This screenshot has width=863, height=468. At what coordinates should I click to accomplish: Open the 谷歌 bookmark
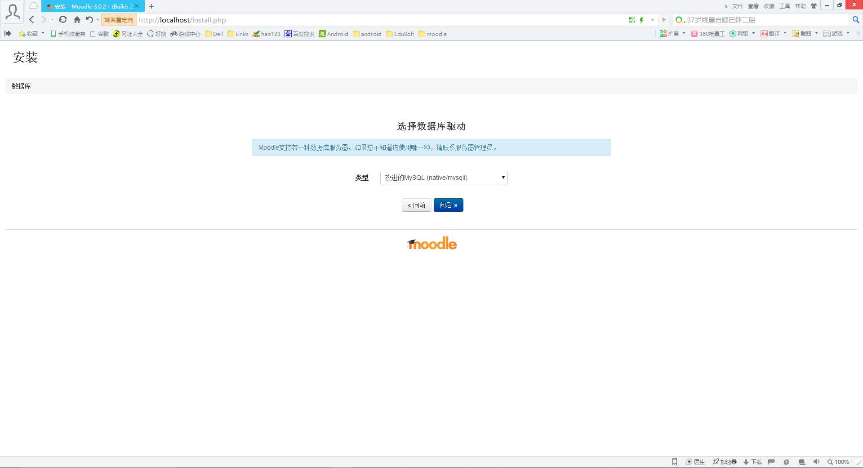tap(99, 34)
